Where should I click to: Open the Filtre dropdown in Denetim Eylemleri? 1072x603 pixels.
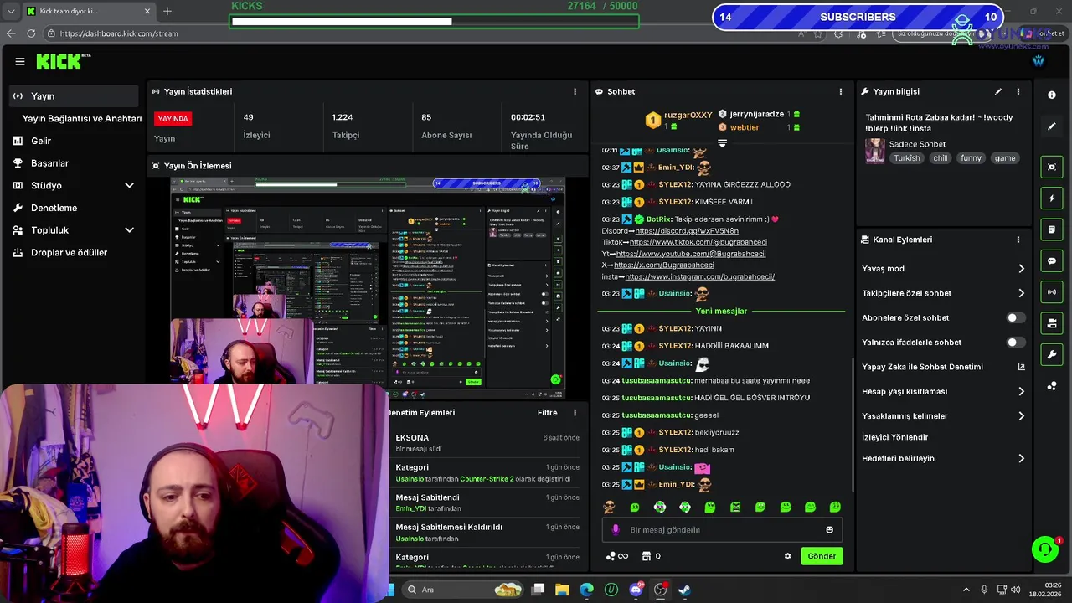[x=547, y=413]
